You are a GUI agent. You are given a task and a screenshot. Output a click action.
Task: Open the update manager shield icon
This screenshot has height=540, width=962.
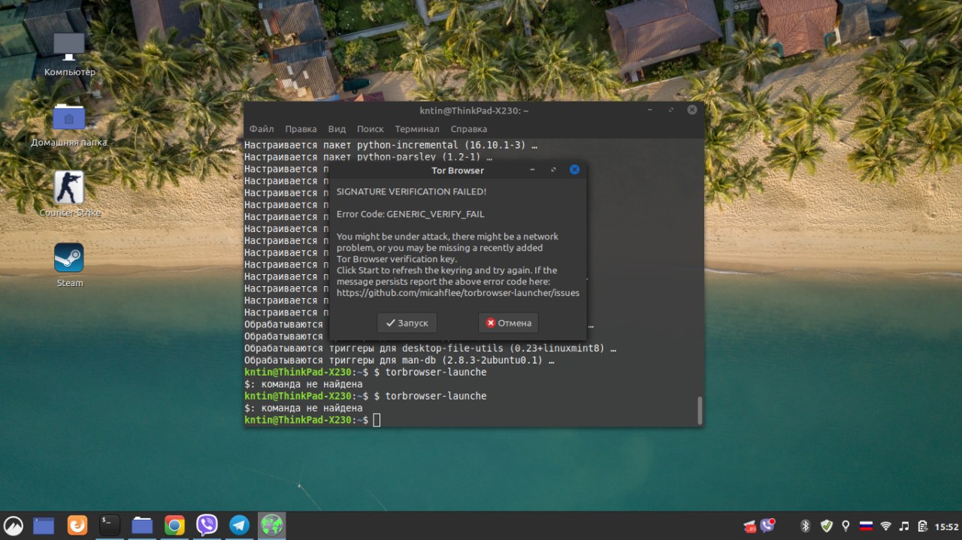point(827,526)
